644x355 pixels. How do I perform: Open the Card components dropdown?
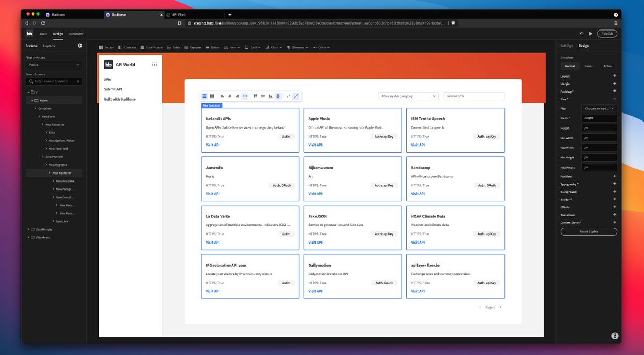pyautogui.click(x=253, y=47)
